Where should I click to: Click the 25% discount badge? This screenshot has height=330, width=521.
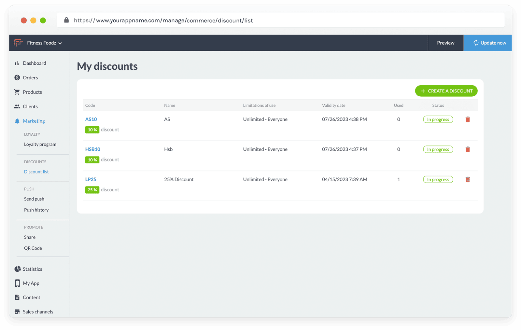92,190
